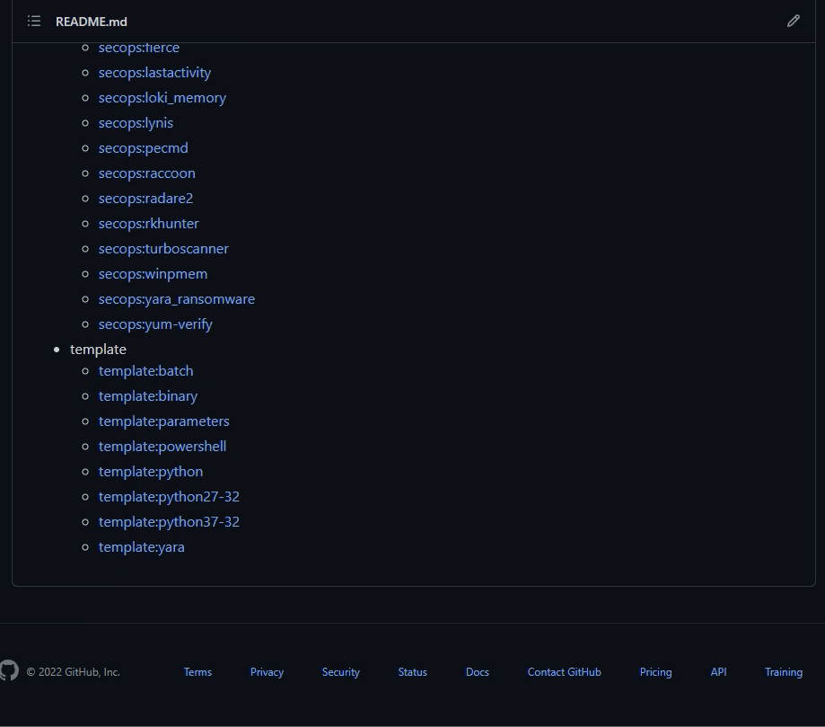Screen dimensions: 825x727
Task: Open the secops:lynis link
Action: 136,123
